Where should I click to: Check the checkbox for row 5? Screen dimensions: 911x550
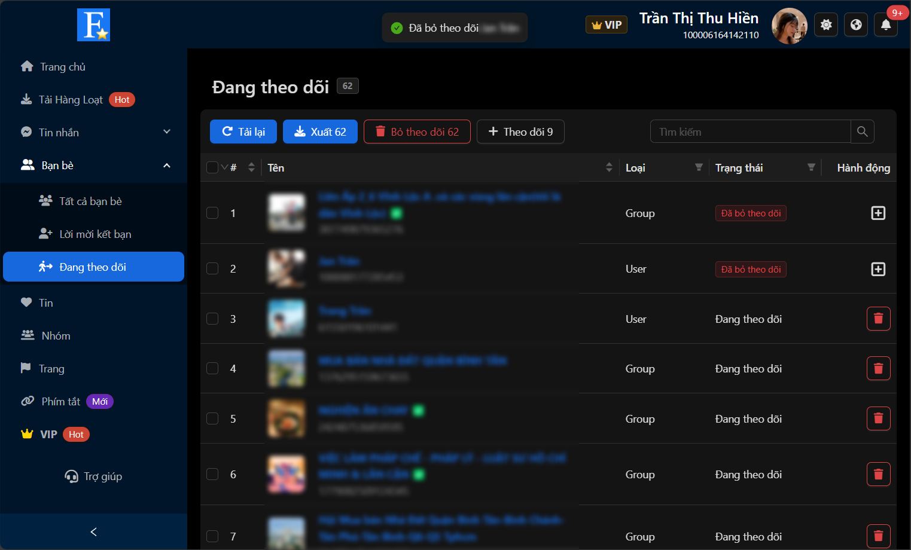[212, 418]
